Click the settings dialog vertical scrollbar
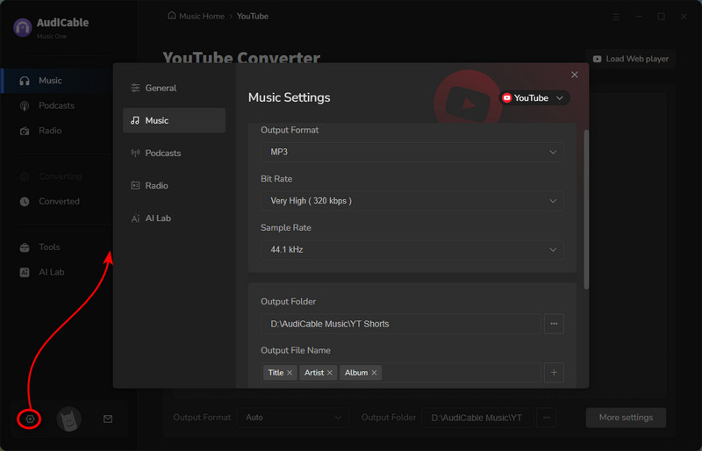Image resolution: width=702 pixels, height=451 pixels. point(586,209)
